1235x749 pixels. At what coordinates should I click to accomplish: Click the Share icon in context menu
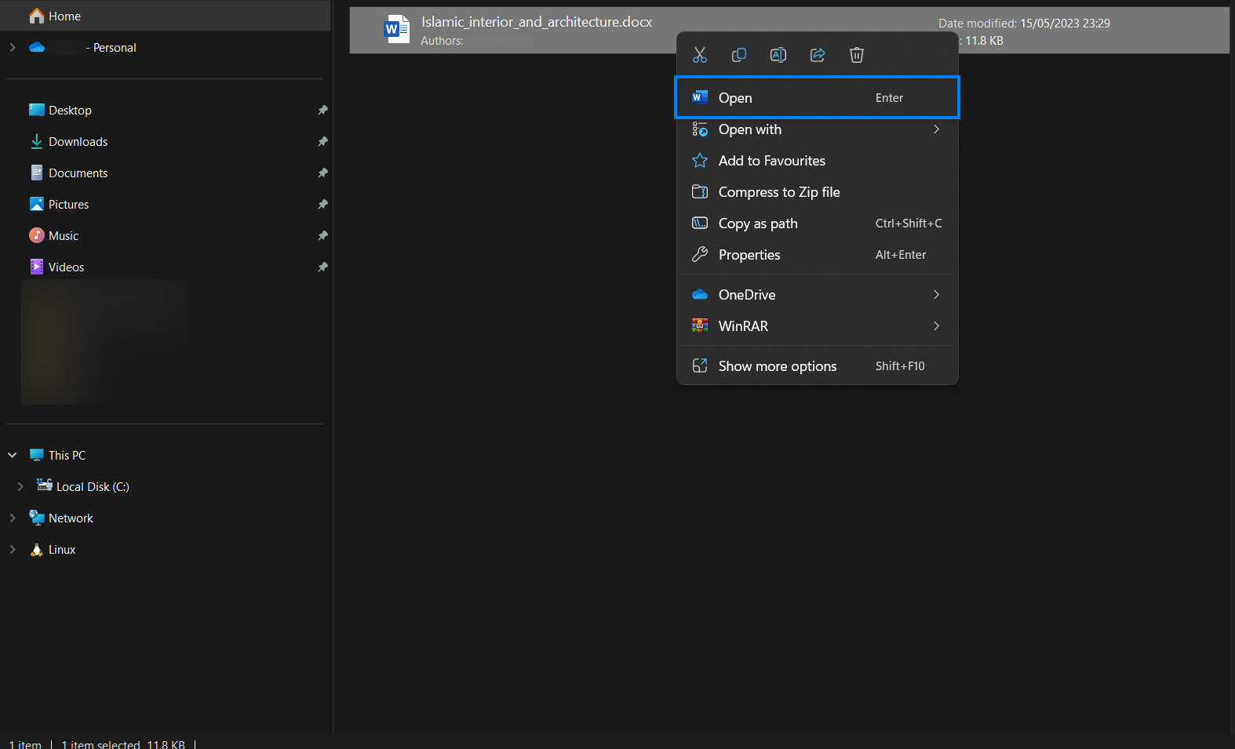click(818, 55)
